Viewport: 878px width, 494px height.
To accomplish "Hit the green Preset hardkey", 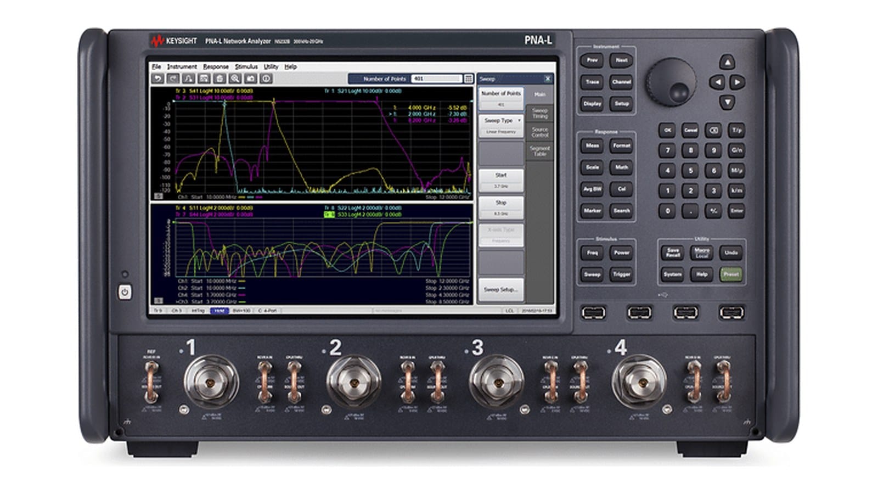I will [731, 274].
